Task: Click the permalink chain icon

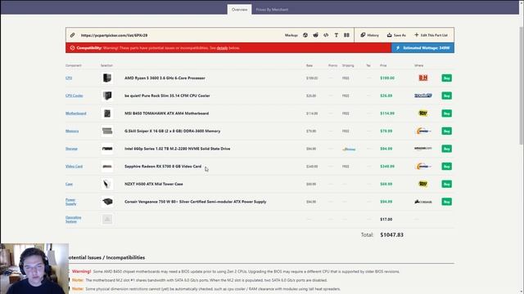Action: [73, 35]
